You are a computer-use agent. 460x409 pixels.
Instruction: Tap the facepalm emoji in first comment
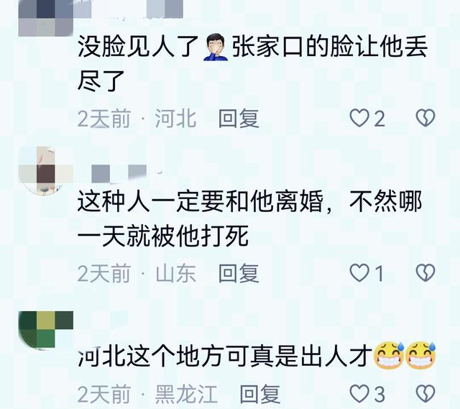[x=216, y=47]
